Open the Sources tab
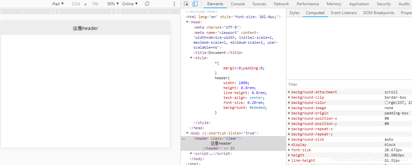This screenshot has width=412, height=165. [259, 4]
